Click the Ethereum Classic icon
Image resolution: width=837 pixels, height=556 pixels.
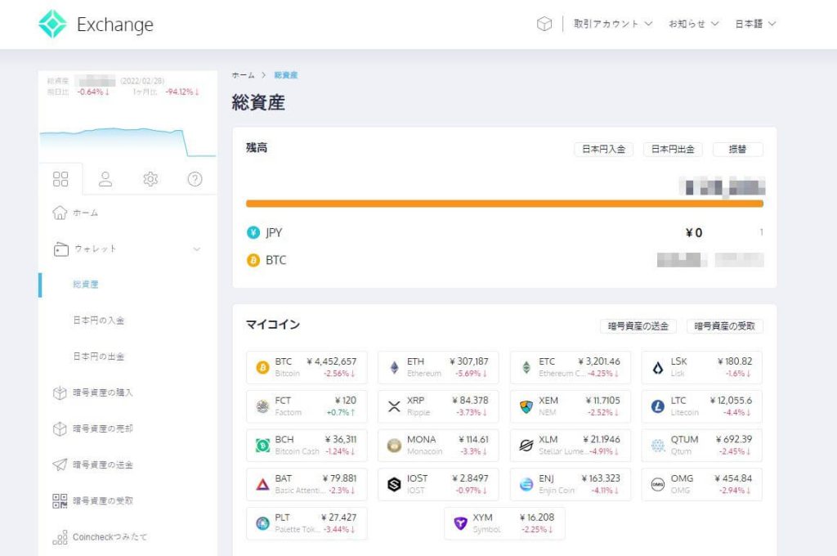(526, 367)
